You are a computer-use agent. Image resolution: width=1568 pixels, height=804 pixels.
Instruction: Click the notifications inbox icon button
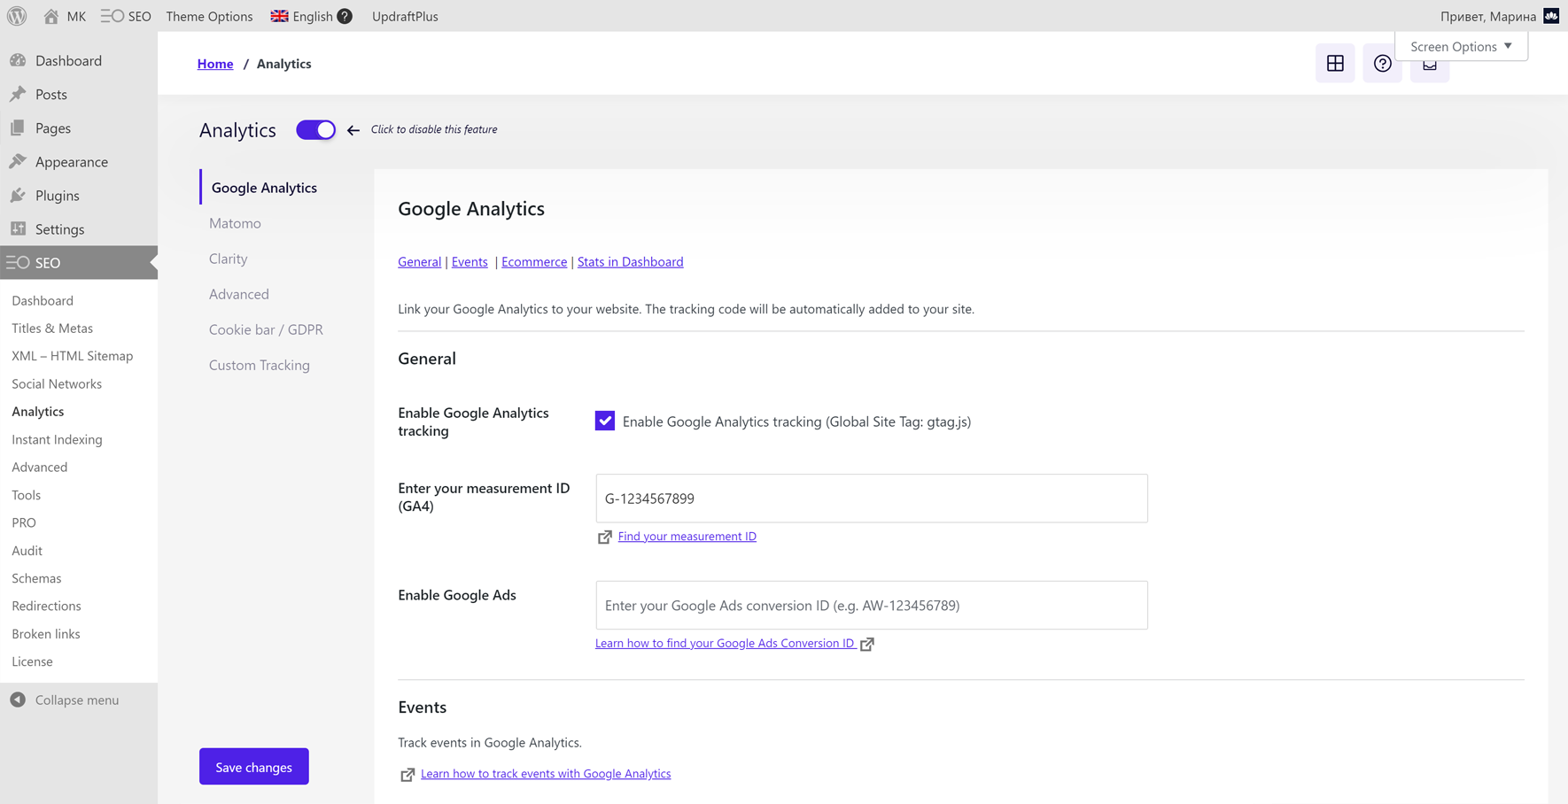(x=1430, y=66)
